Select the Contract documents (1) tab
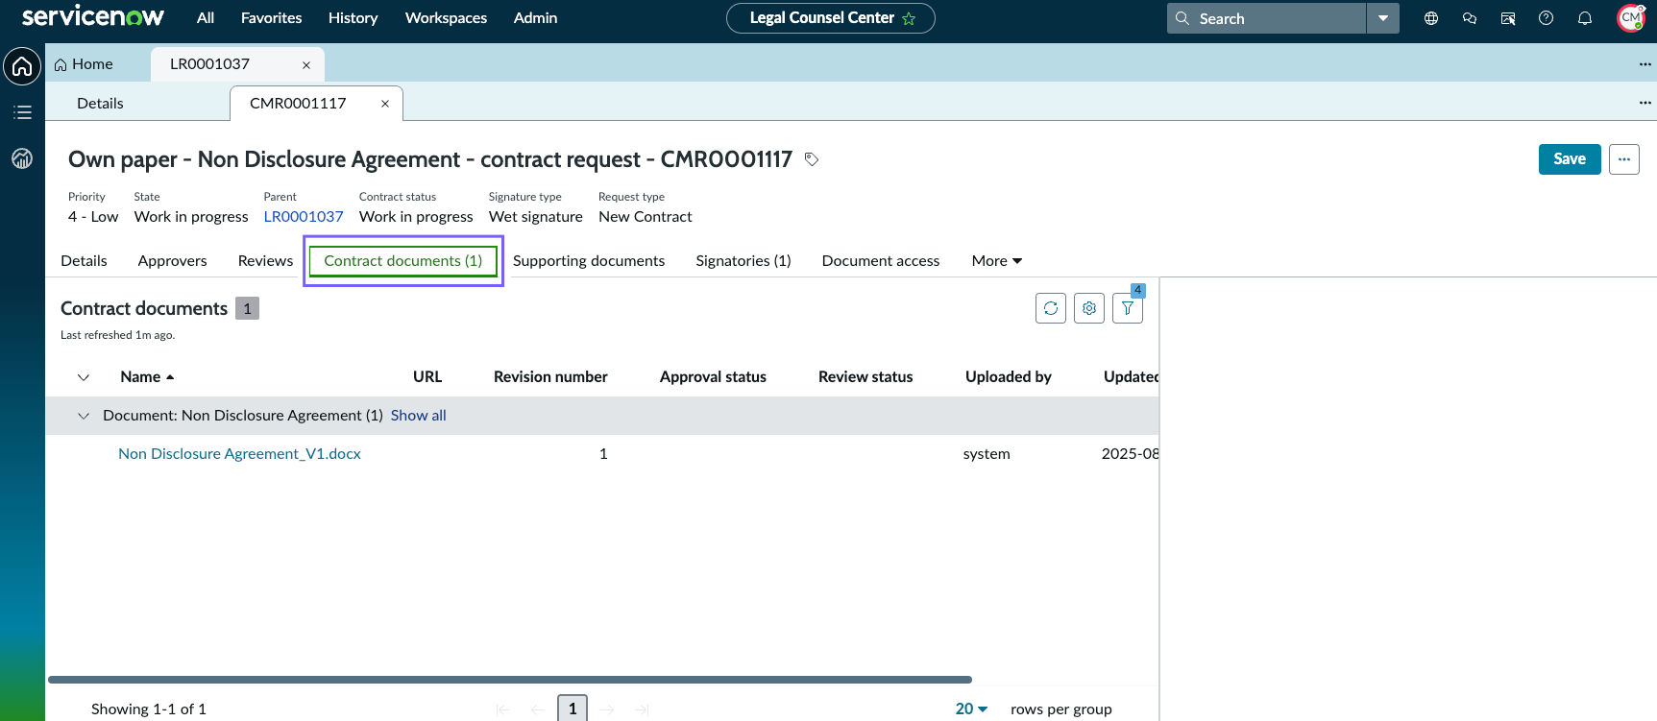Viewport: 1657px width, 721px height. (x=403, y=261)
